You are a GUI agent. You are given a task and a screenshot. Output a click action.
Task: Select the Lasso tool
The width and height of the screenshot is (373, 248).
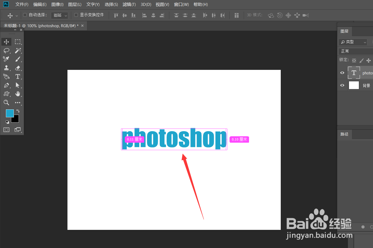[x=6, y=51]
